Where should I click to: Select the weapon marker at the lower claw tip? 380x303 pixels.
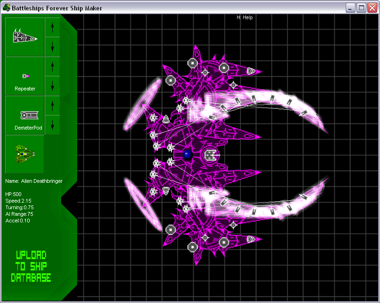[x=303, y=197]
